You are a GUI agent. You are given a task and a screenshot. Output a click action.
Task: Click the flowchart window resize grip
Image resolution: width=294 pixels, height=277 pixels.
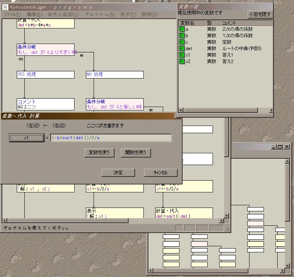(x=227, y=228)
